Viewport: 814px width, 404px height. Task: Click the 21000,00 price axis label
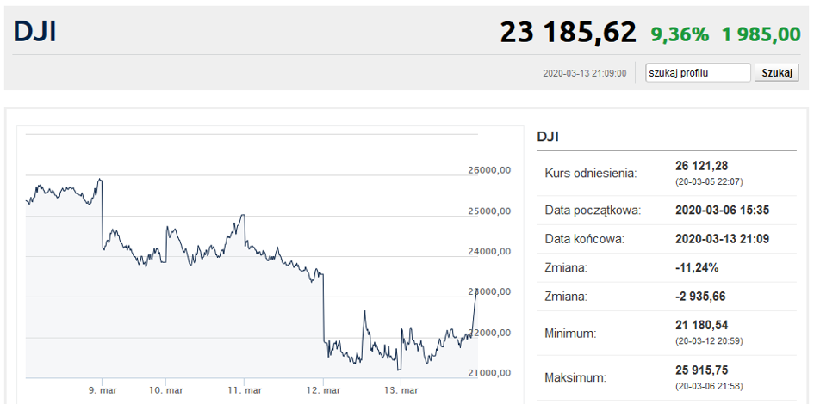click(490, 373)
